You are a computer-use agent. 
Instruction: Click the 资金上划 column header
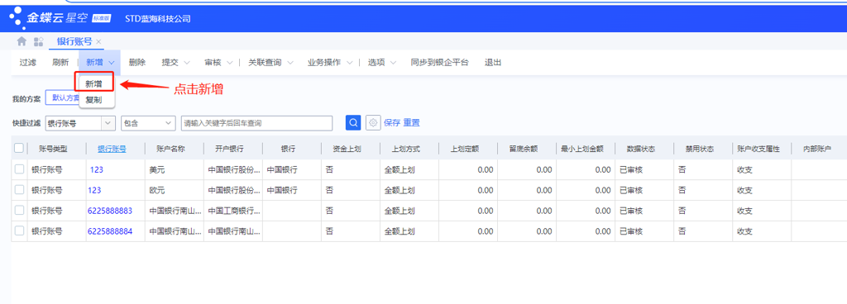click(x=347, y=149)
